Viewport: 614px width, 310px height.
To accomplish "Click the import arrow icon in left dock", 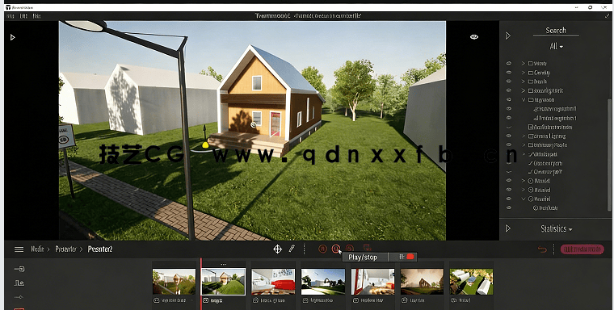I will (19, 269).
